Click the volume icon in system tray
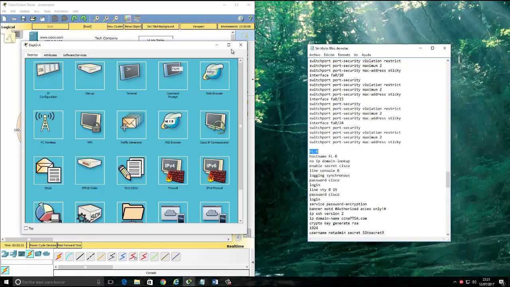Image resolution: width=510 pixels, height=287 pixels. click(x=474, y=282)
